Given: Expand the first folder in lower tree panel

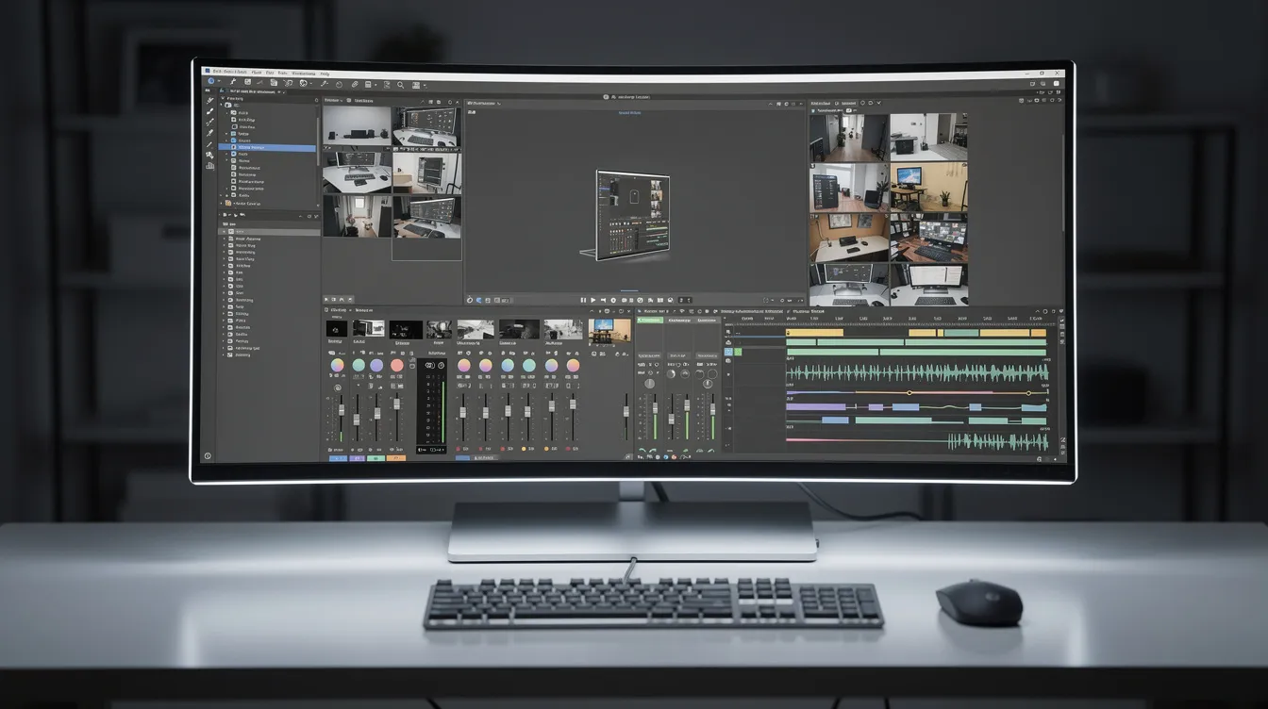Looking at the screenshot, I should click(x=224, y=232).
